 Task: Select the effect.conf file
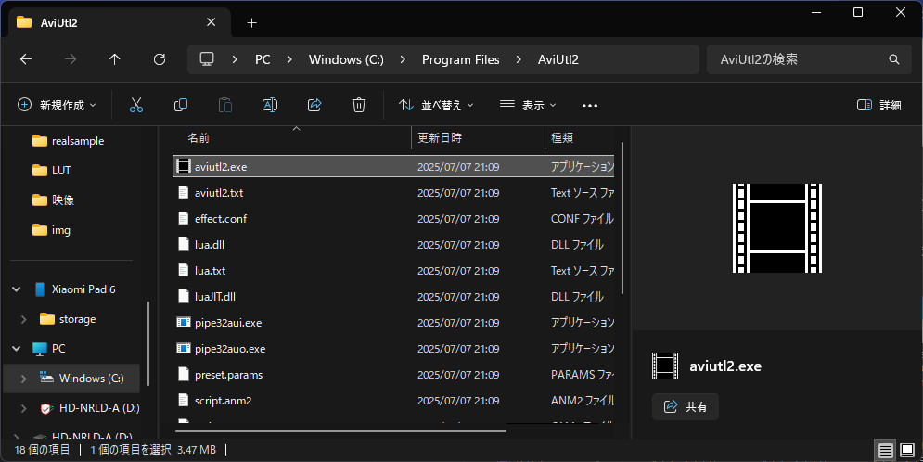[x=394, y=218]
